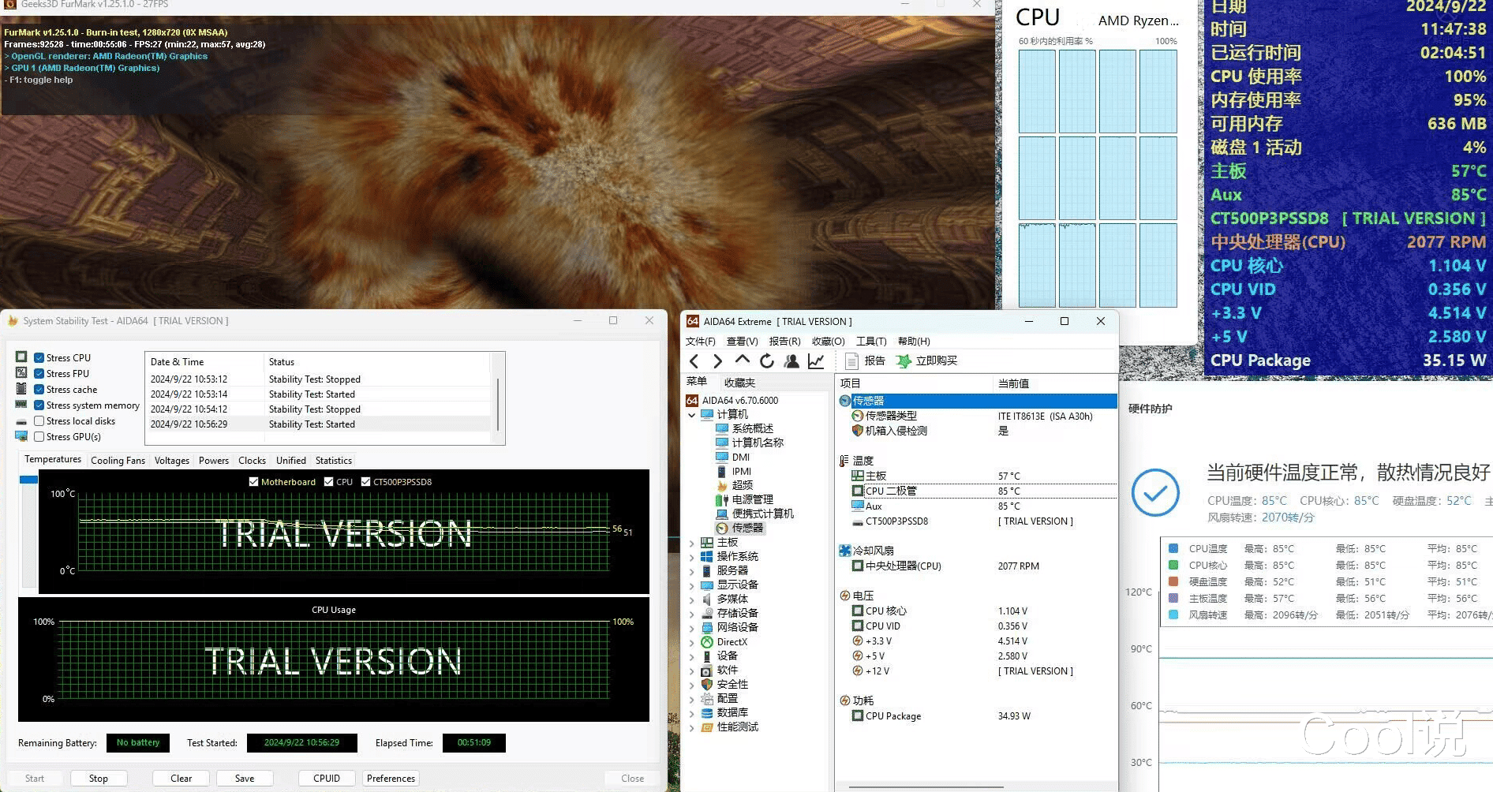Go up one level with the up arrow icon
This screenshot has height=792, width=1493.
(x=742, y=361)
